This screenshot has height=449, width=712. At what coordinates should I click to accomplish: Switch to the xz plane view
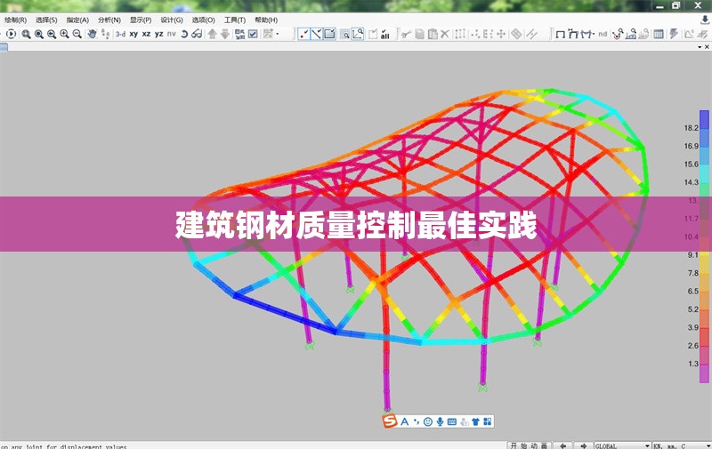pyautogui.click(x=146, y=34)
